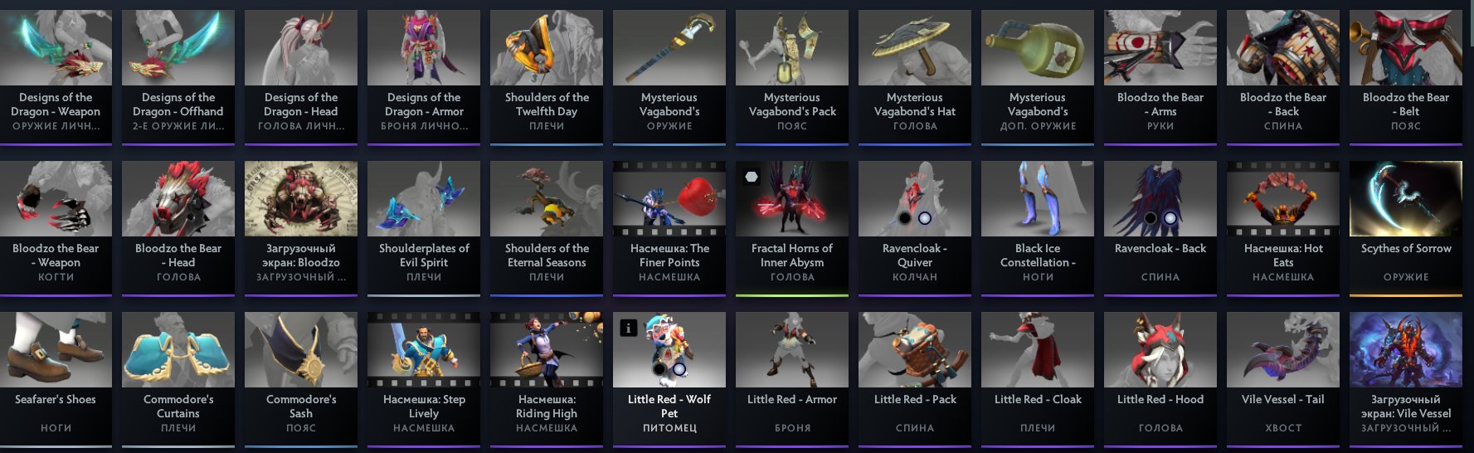Select Shoulderplates of Evil Spirit item
The image size is (1474, 453).
[x=424, y=229]
